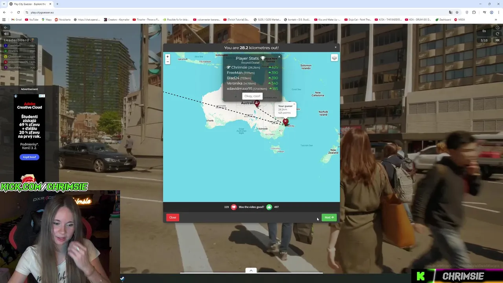Close the results dialog with X

[336, 47]
